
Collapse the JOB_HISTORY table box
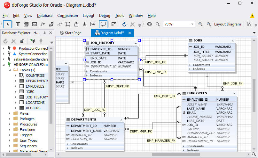[x=136, y=43]
